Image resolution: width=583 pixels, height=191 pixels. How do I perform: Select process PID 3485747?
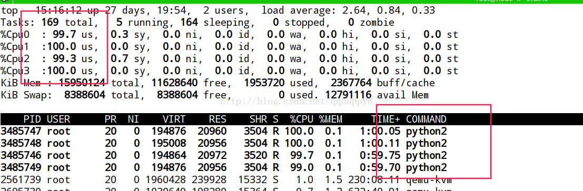(21, 131)
